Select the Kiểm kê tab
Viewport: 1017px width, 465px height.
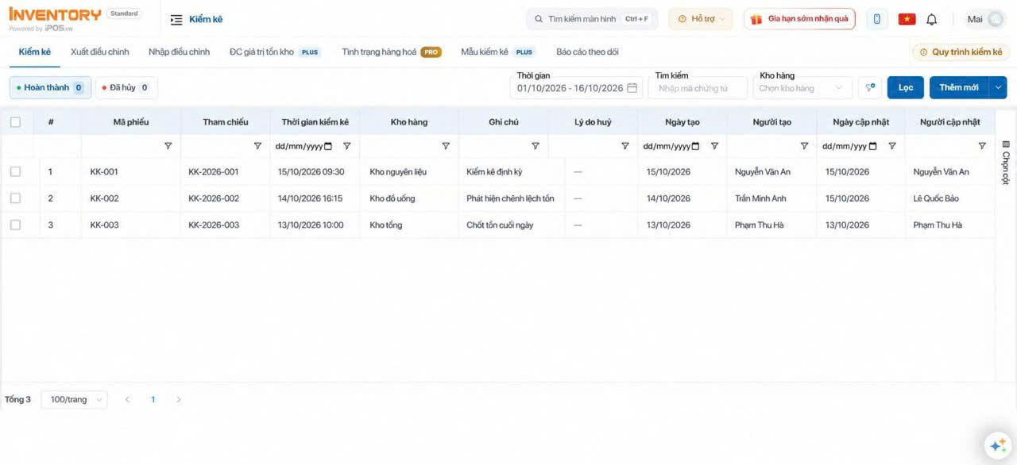[x=35, y=52]
